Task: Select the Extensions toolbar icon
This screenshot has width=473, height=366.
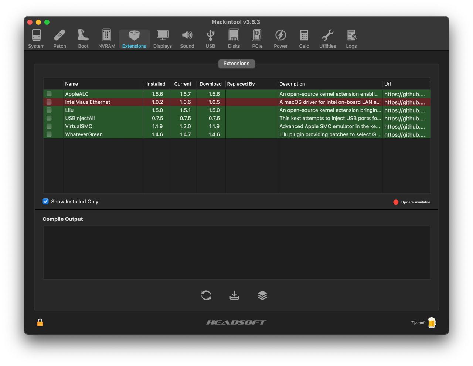Action: click(x=134, y=39)
